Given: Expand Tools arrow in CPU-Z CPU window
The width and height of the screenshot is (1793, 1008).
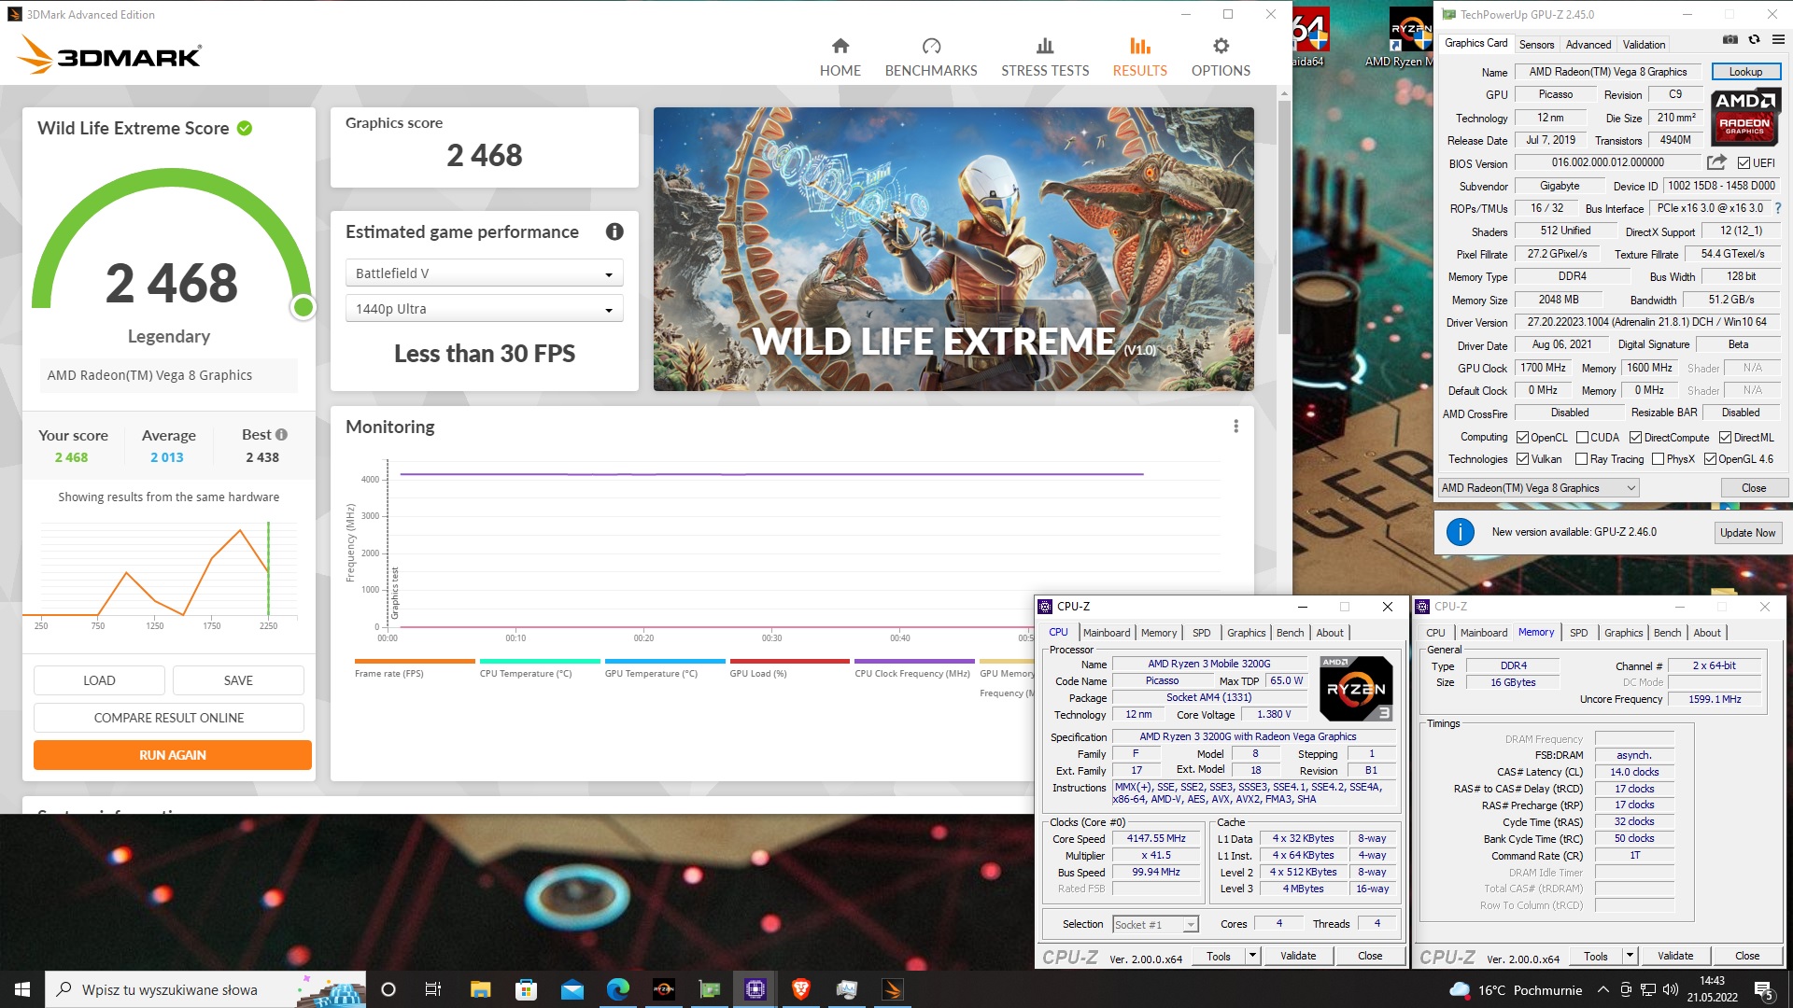Looking at the screenshot, I should pyautogui.click(x=1252, y=956).
